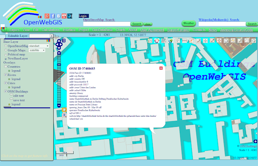Pan map down with the down arrow

[59, 48]
